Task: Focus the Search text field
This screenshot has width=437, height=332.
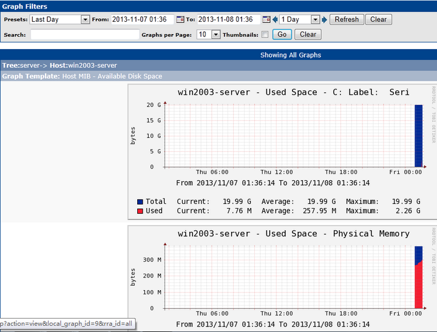Action: pos(85,35)
